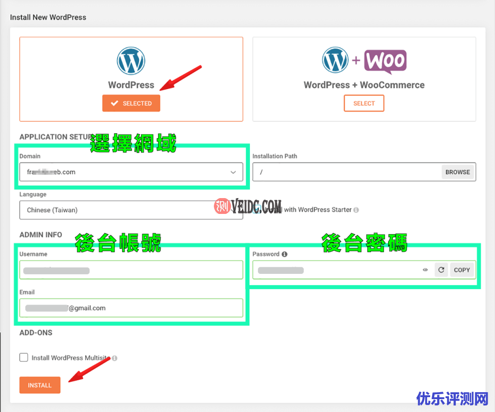Click the BROWSE button
The width and height of the screenshot is (495, 412).
(458, 172)
